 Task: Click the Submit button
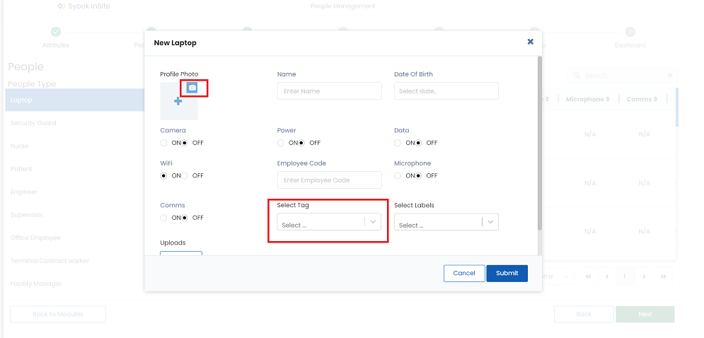[507, 274]
